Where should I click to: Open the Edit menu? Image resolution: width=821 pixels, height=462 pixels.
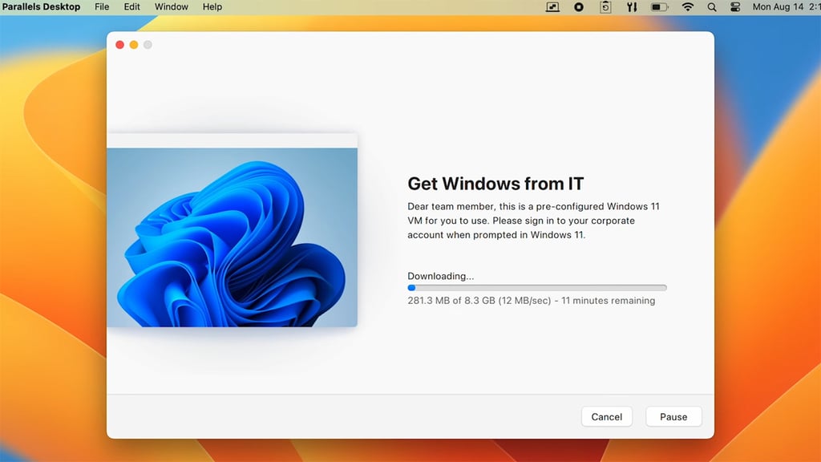click(x=131, y=7)
